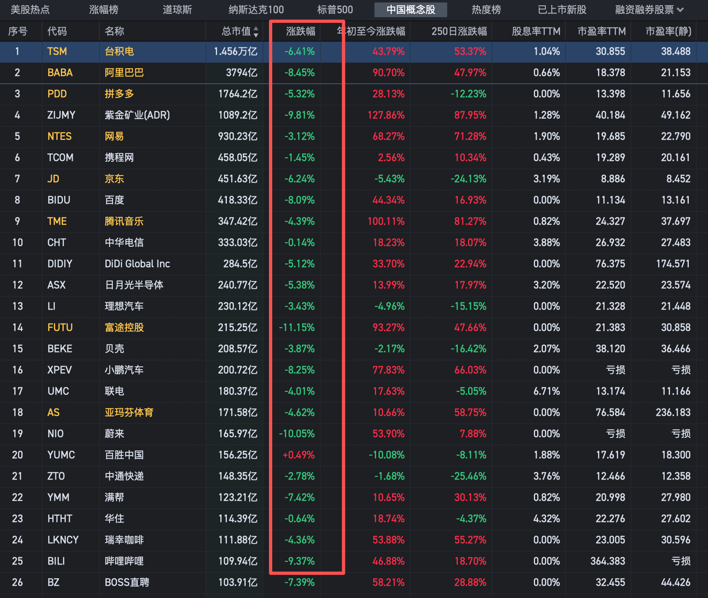Viewport: 708px width, 598px height.
Task: Open 富途控股 stock page
Action: tap(124, 328)
